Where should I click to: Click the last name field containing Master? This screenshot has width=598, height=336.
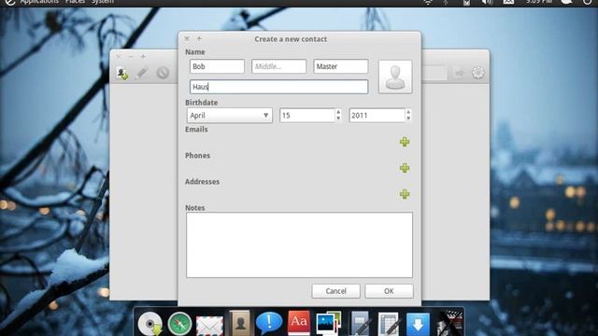tap(340, 66)
